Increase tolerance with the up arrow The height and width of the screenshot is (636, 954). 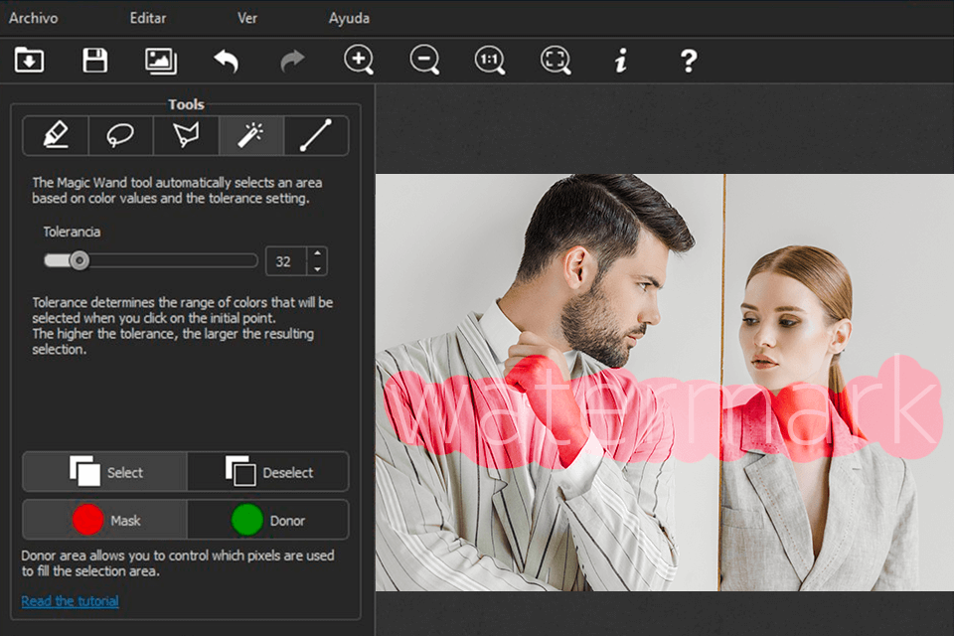tap(317, 254)
